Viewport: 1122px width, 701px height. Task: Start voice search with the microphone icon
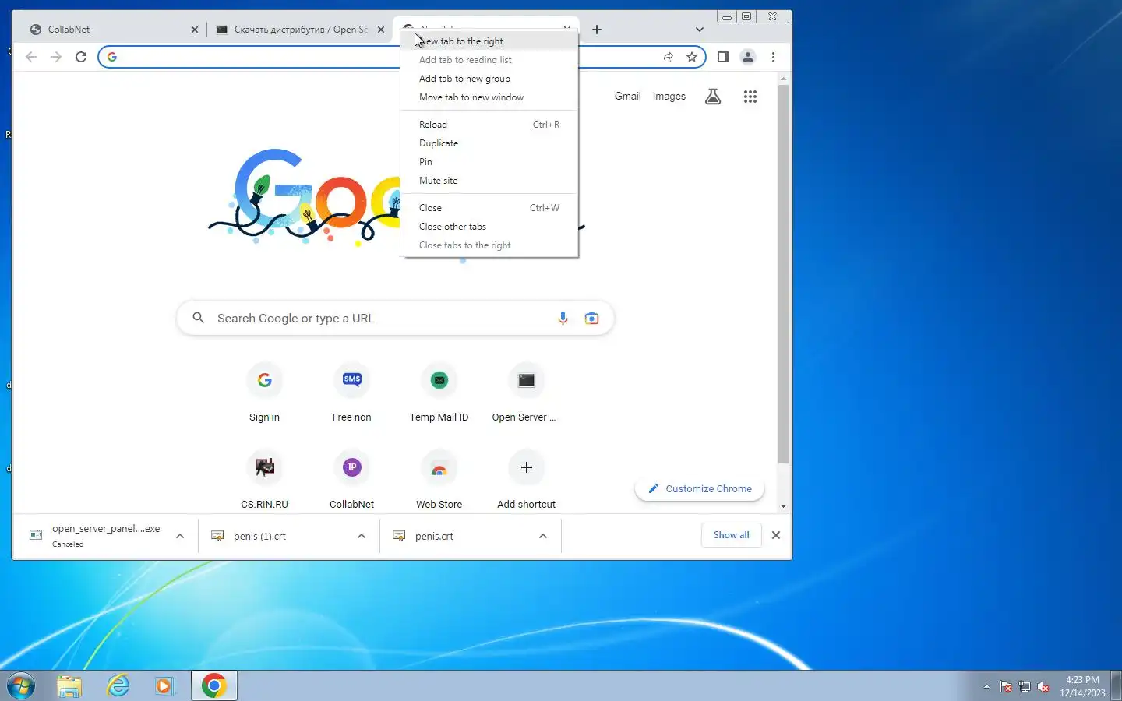[x=563, y=319]
